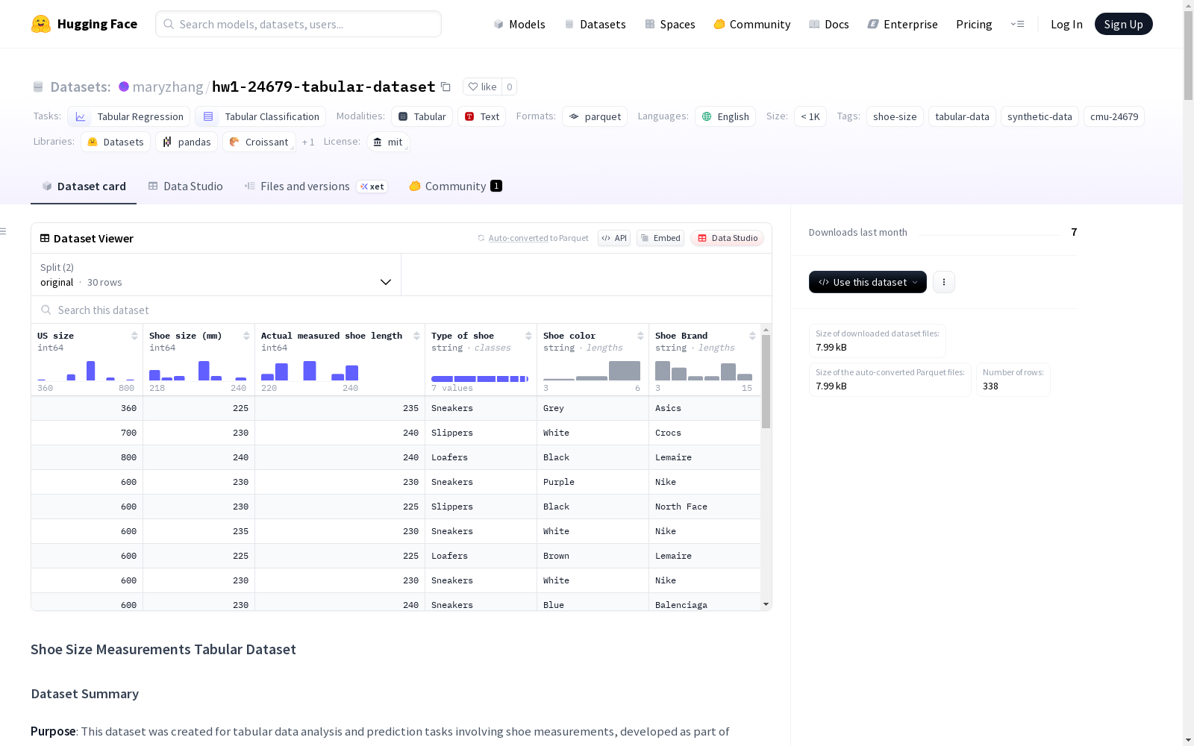Go to the Pricing page
Viewport: 1194px width, 746px height.
[974, 24]
